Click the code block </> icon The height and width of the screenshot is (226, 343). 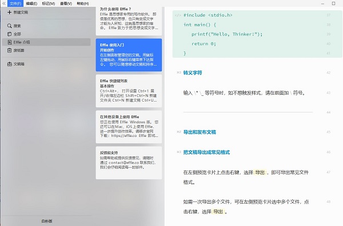[x=178, y=15]
